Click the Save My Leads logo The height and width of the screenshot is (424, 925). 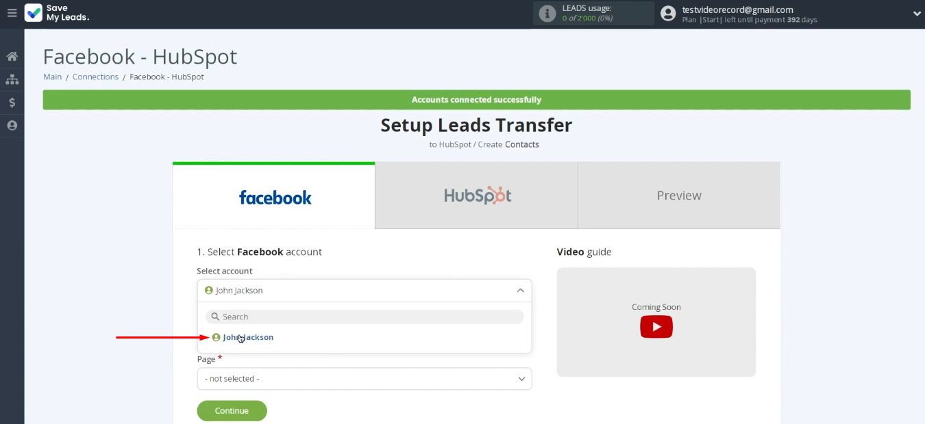58,13
